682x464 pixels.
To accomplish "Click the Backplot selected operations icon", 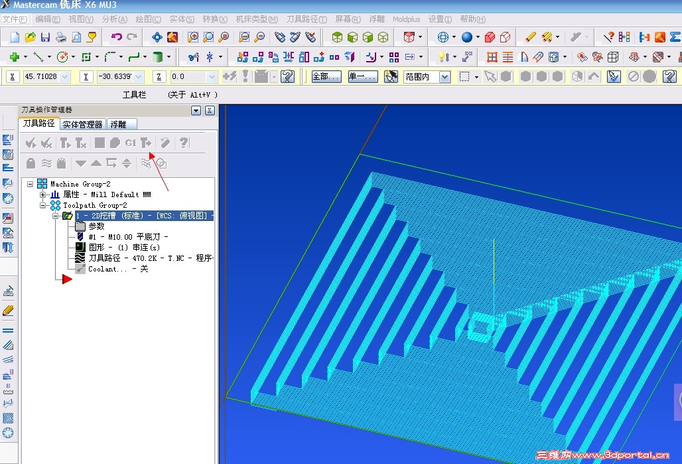I will click(100, 143).
